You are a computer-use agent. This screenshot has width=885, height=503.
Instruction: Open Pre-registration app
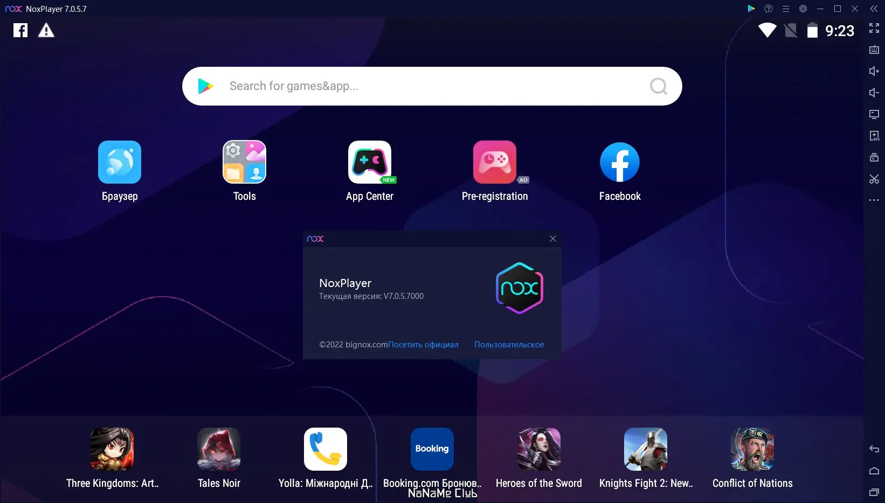495,162
